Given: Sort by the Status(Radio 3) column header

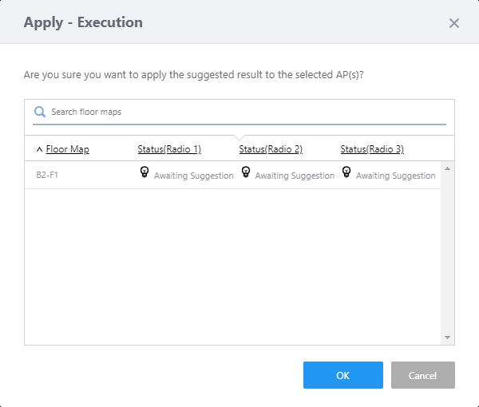Looking at the screenshot, I should [372, 149].
